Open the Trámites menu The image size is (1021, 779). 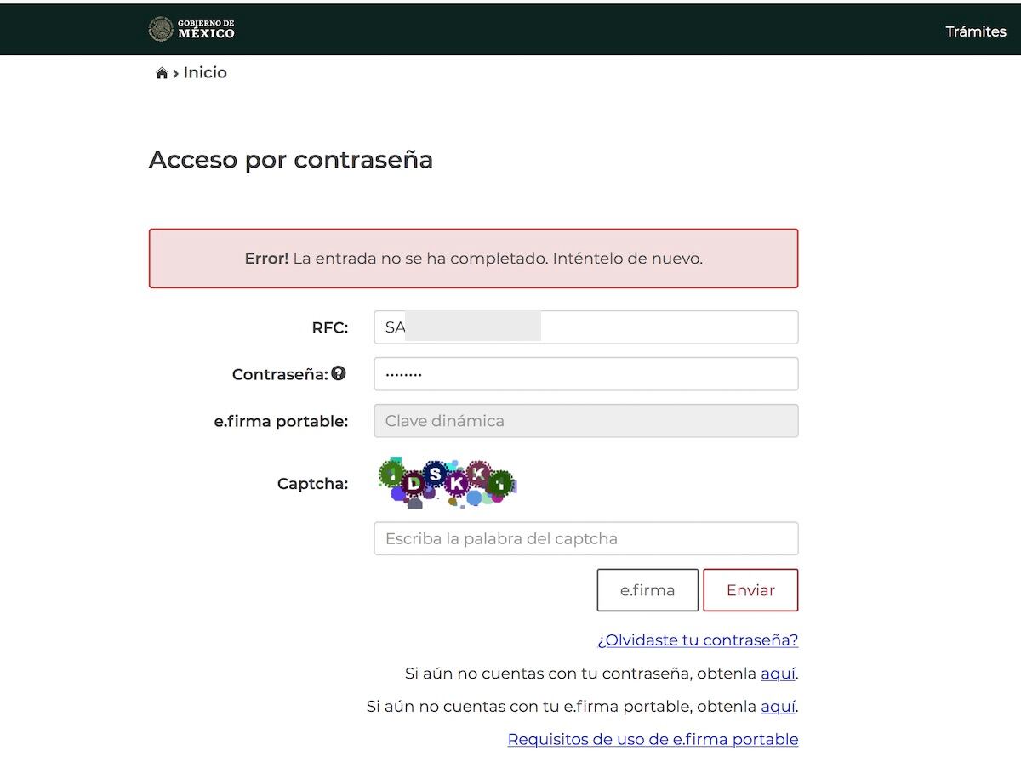click(x=975, y=31)
